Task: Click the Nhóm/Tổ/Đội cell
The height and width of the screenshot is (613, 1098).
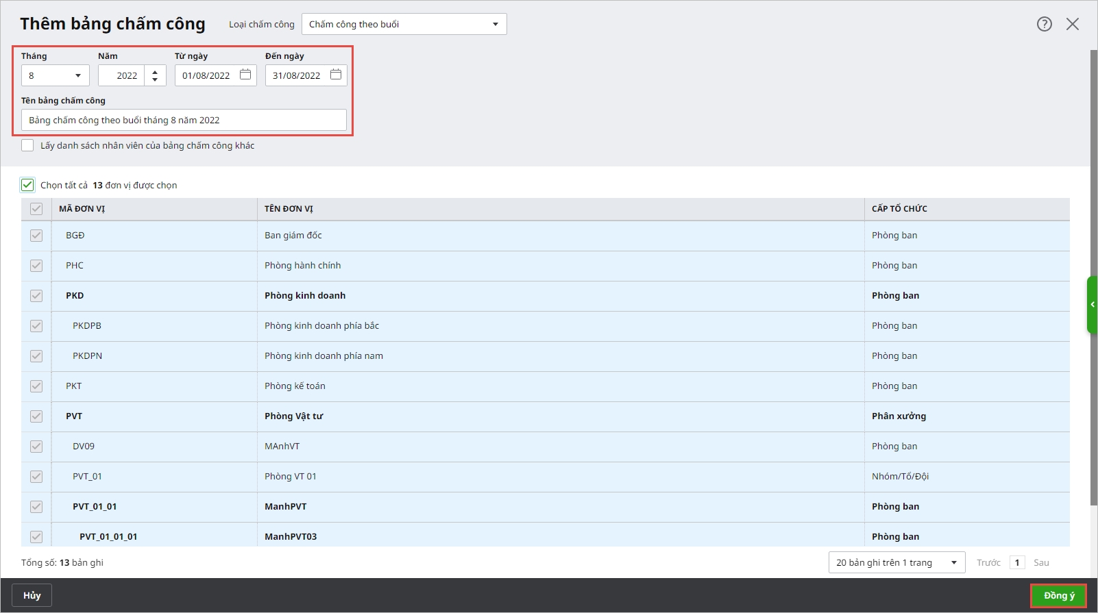Action: click(967, 477)
